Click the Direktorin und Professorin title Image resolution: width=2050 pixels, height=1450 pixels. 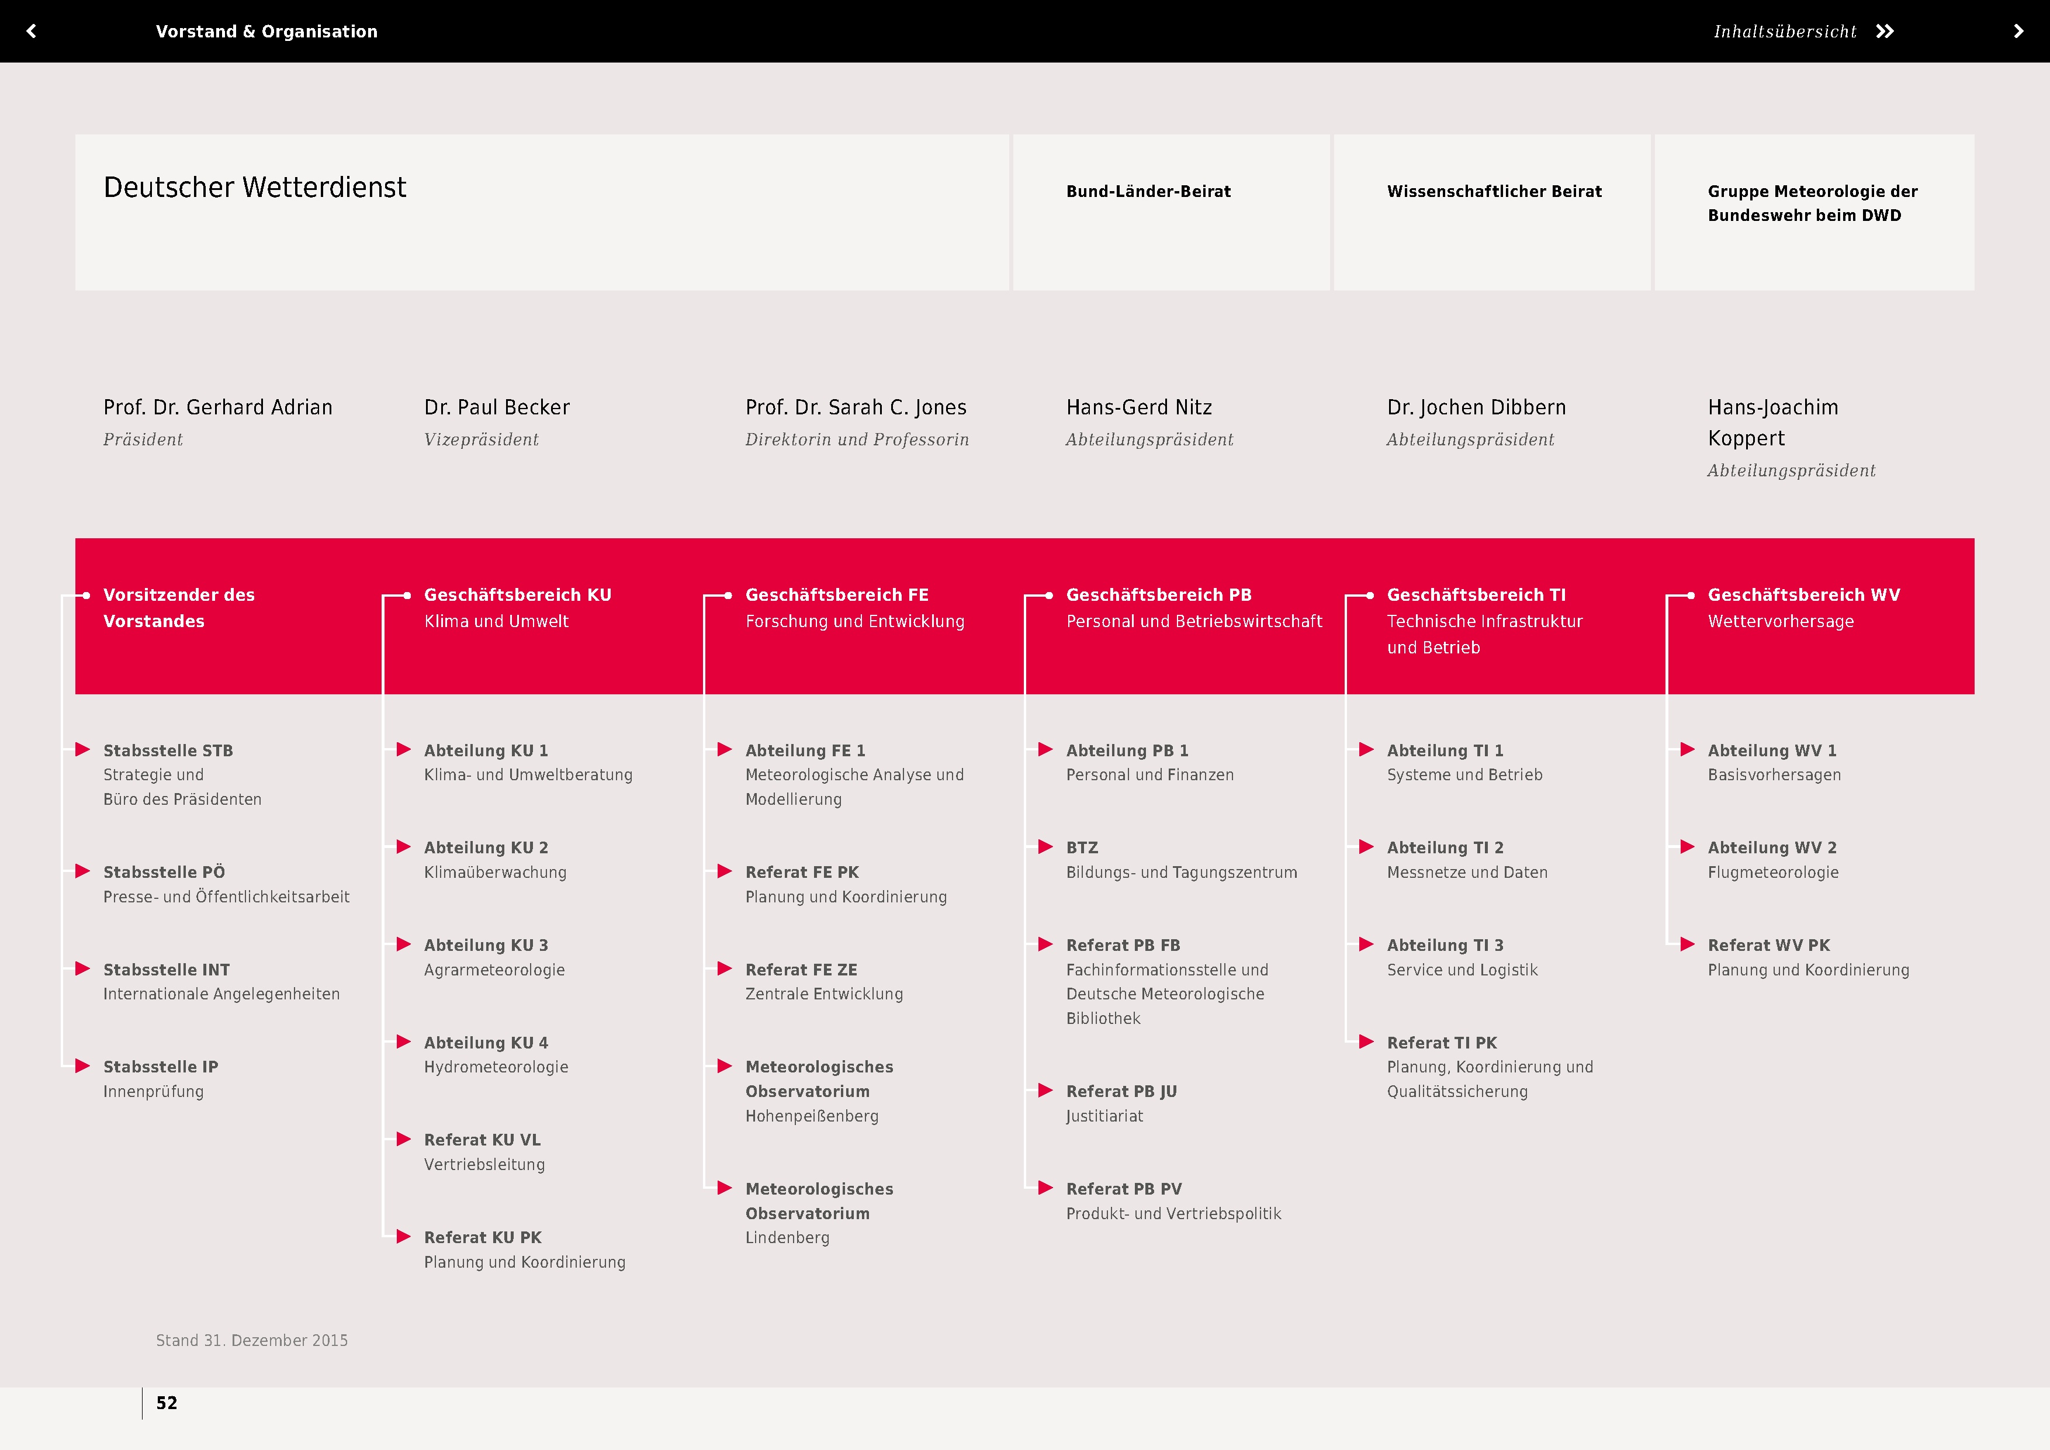tap(856, 440)
